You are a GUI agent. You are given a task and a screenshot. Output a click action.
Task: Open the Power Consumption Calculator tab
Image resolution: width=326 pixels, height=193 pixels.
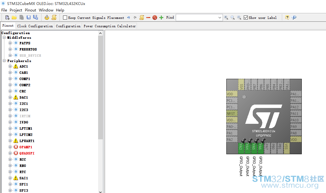point(110,26)
